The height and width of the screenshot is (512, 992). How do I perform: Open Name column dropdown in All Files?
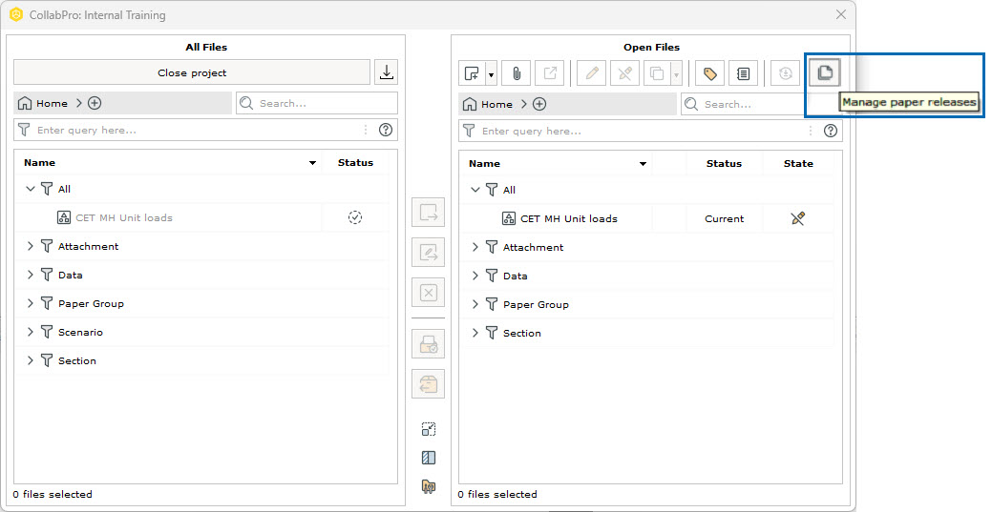point(312,163)
